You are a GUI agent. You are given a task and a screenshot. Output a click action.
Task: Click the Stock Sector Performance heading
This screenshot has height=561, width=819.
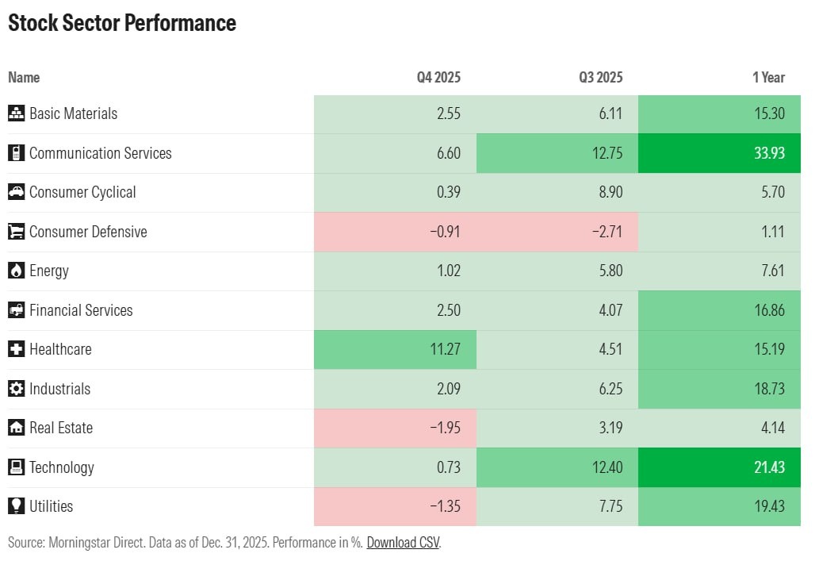point(122,23)
